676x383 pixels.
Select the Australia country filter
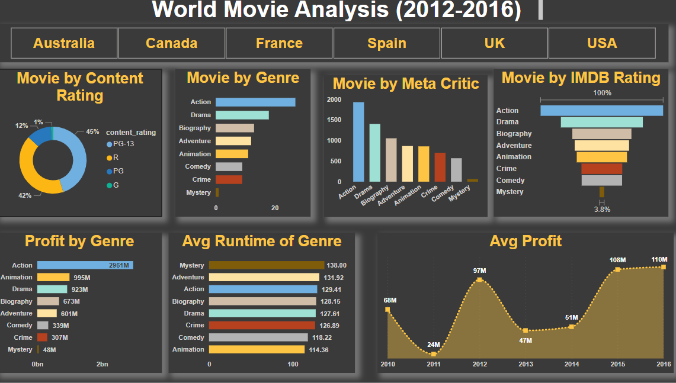click(x=64, y=43)
